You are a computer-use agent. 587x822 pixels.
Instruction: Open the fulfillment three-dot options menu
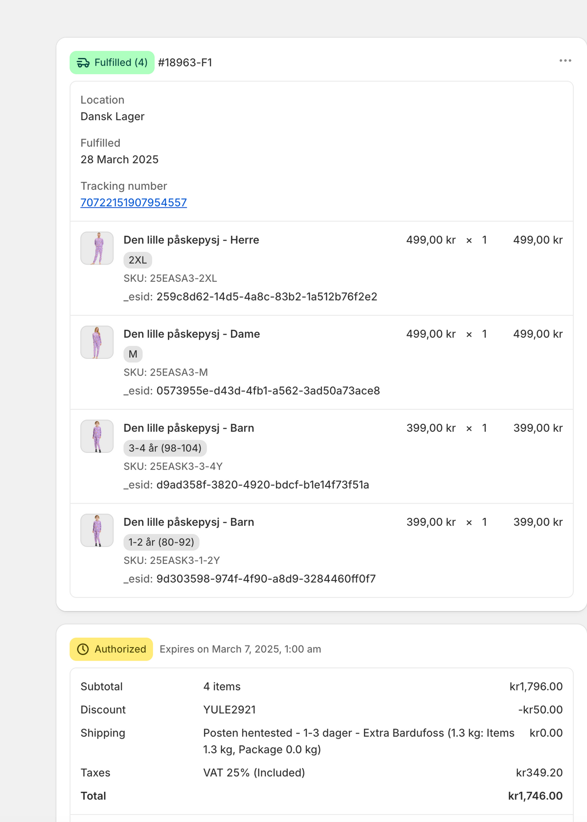pos(565,61)
